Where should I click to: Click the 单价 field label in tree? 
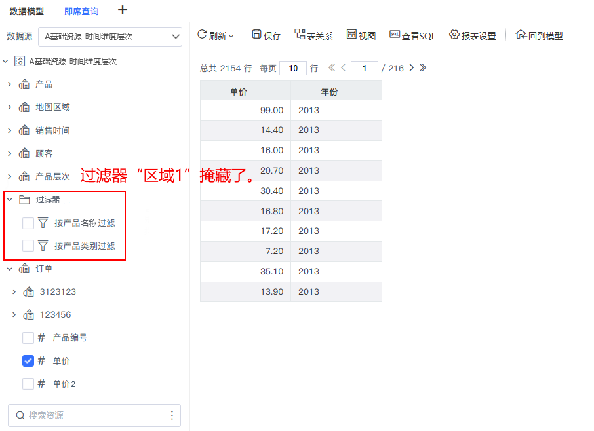coord(62,361)
